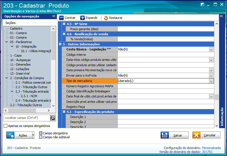Click the properties grid scroll up arrow

(x=217, y=24)
